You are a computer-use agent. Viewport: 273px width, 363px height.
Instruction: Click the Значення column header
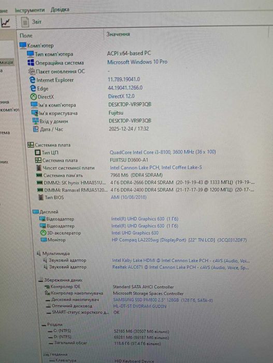click(118, 34)
